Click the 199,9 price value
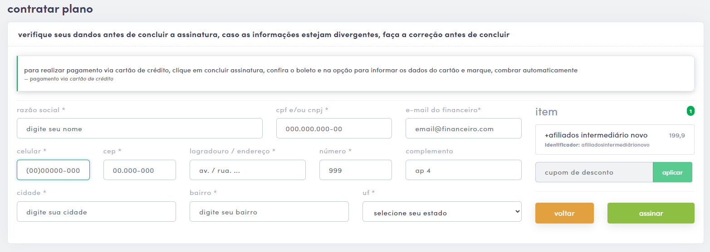The width and height of the screenshot is (710, 252). click(677, 135)
